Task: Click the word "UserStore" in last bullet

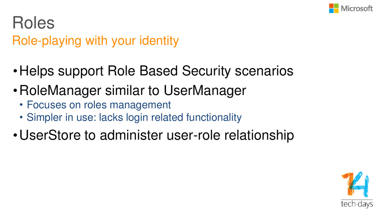Action: point(50,136)
